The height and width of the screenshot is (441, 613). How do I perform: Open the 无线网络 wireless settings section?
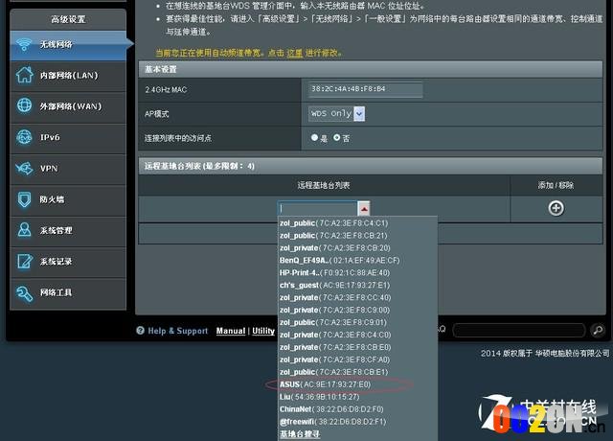(68, 45)
